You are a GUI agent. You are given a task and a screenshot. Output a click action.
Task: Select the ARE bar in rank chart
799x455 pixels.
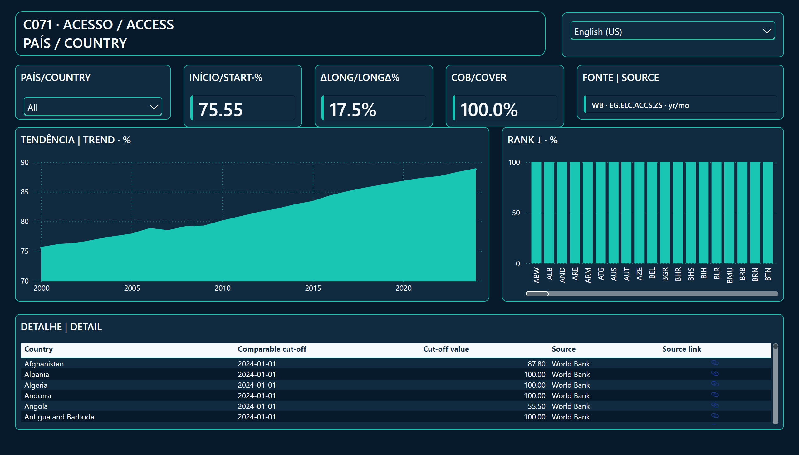click(x=575, y=213)
